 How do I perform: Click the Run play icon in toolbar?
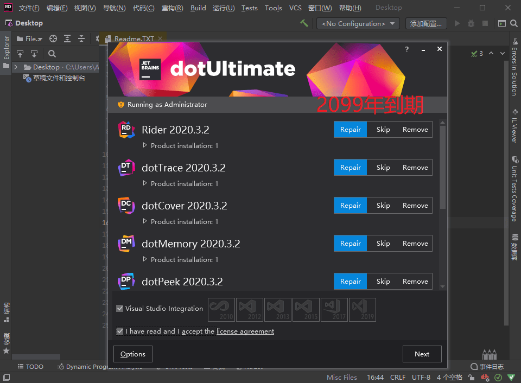tap(457, 23)
